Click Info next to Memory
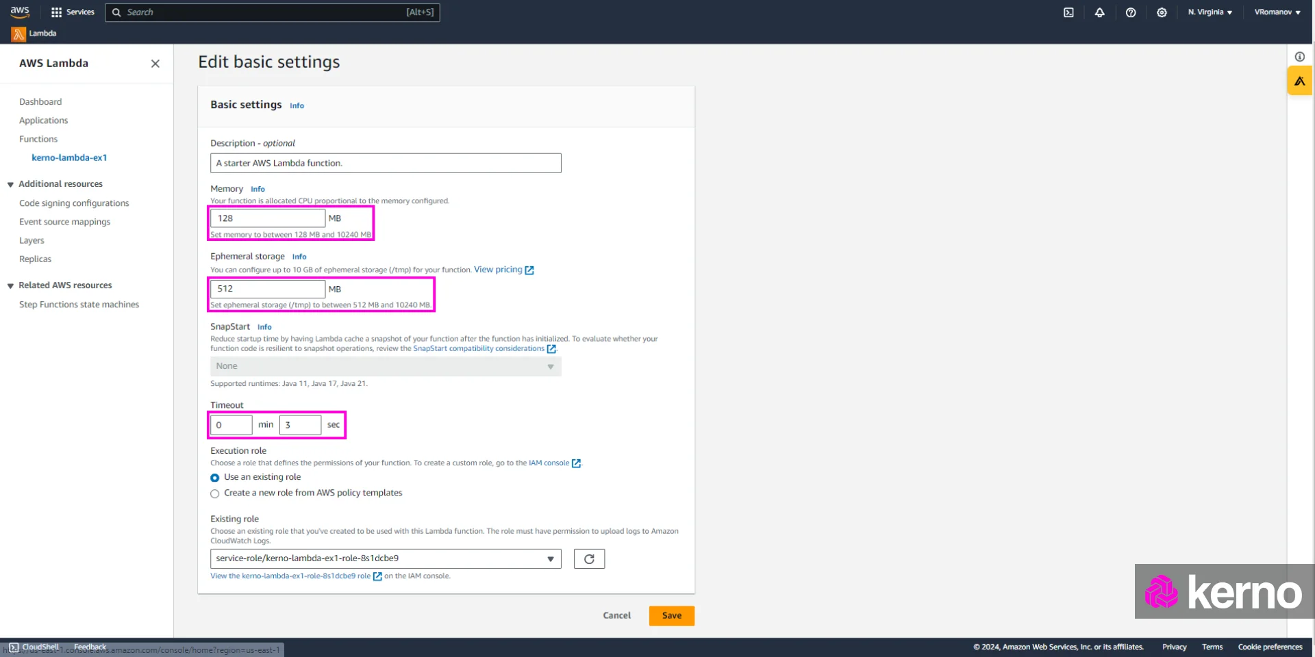The image size is (1315, 657). coord(258,190)
